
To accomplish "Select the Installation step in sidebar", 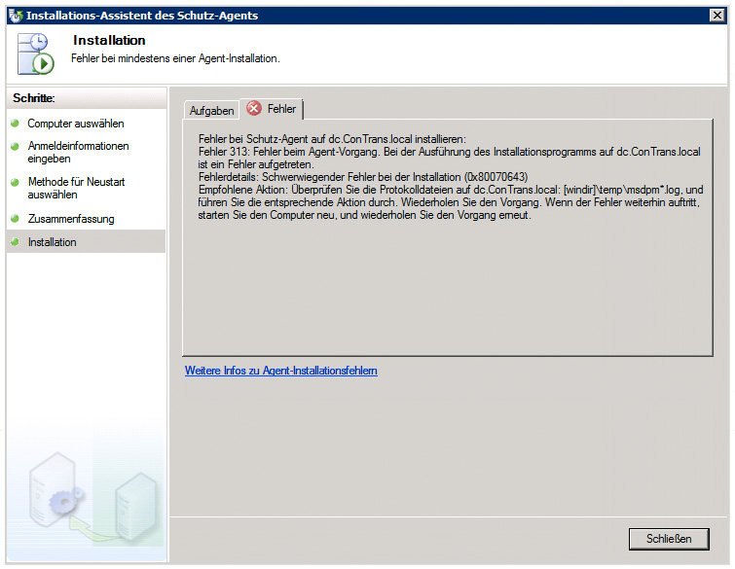I will (87, 241).
